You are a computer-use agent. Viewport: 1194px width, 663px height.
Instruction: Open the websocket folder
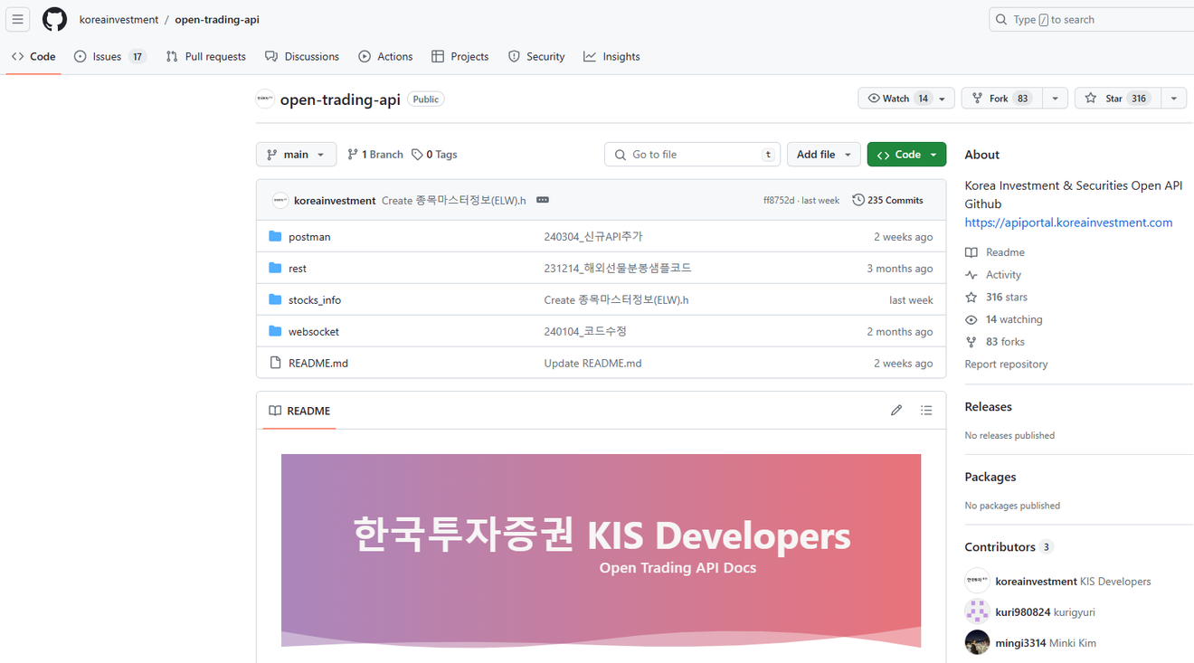(314, 332)
